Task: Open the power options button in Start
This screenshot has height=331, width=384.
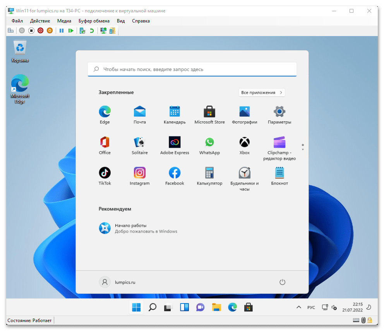Action: tap(282, 282)
